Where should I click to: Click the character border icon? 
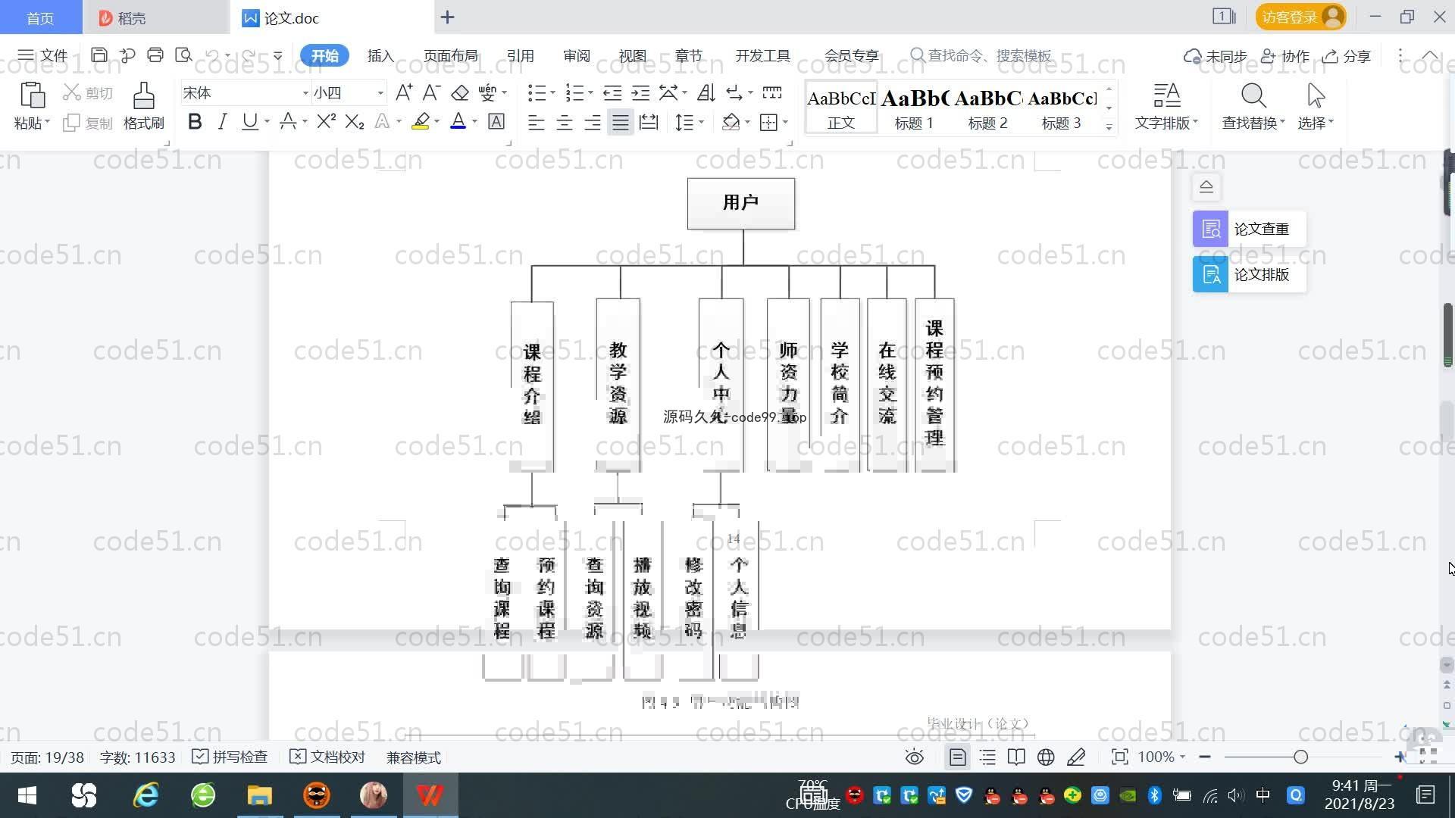tap(496, 121)
